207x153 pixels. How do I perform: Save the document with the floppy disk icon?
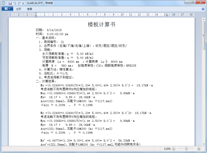(10, 3)
